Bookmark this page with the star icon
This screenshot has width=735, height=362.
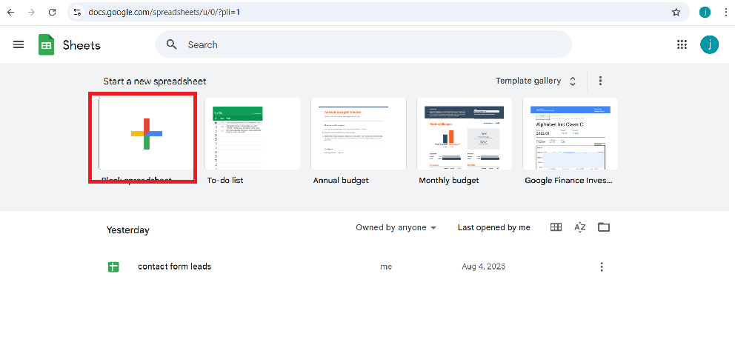676,12
